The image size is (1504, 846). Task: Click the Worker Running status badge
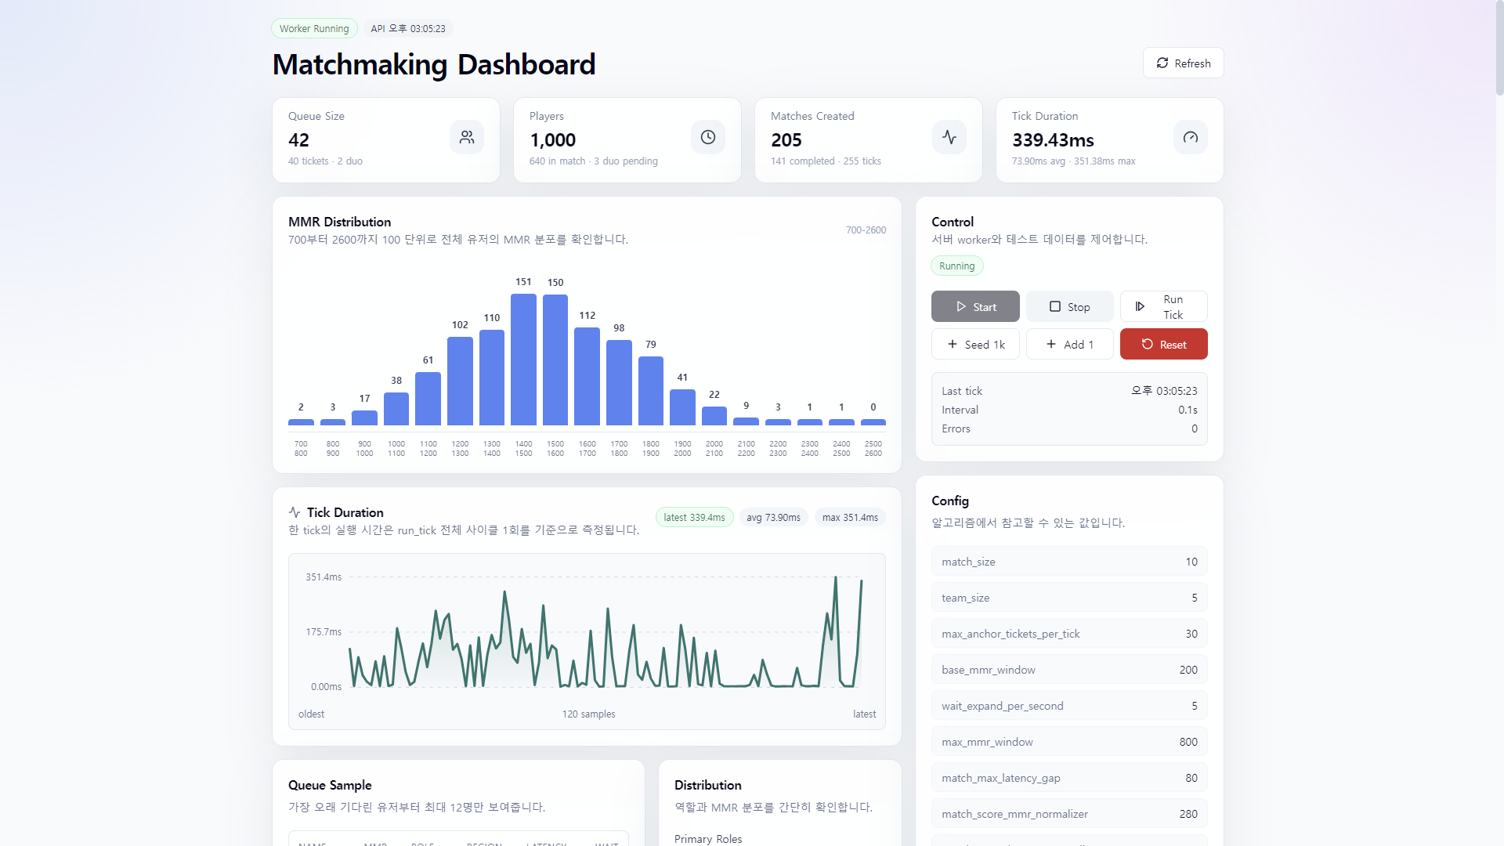(x=314, y=28)
